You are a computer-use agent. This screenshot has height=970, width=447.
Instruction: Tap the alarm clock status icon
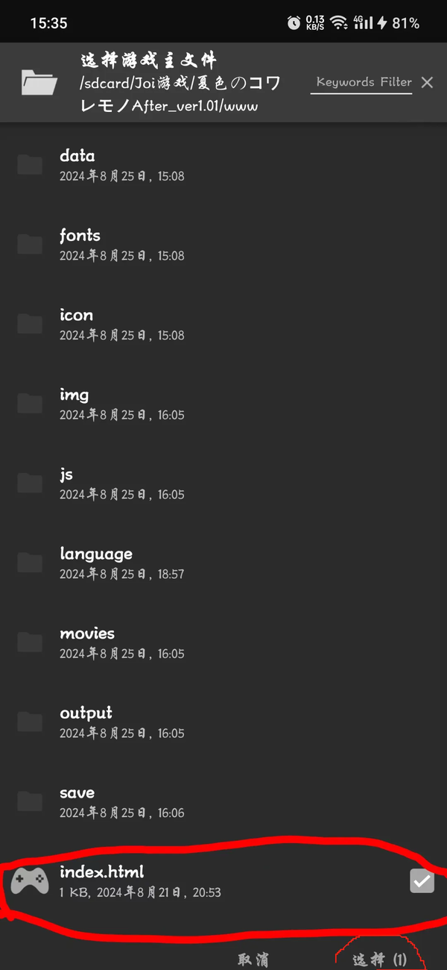pyautogui.click(x=294, y=23)
